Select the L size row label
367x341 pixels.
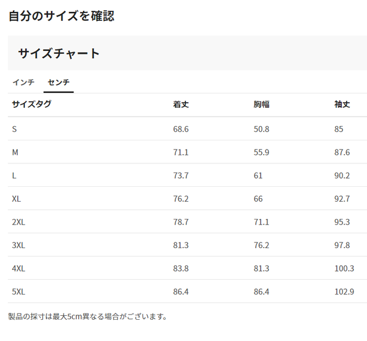tap(14, 175)
